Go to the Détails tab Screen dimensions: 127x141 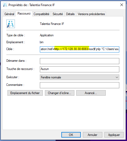(x=70, y=14)
